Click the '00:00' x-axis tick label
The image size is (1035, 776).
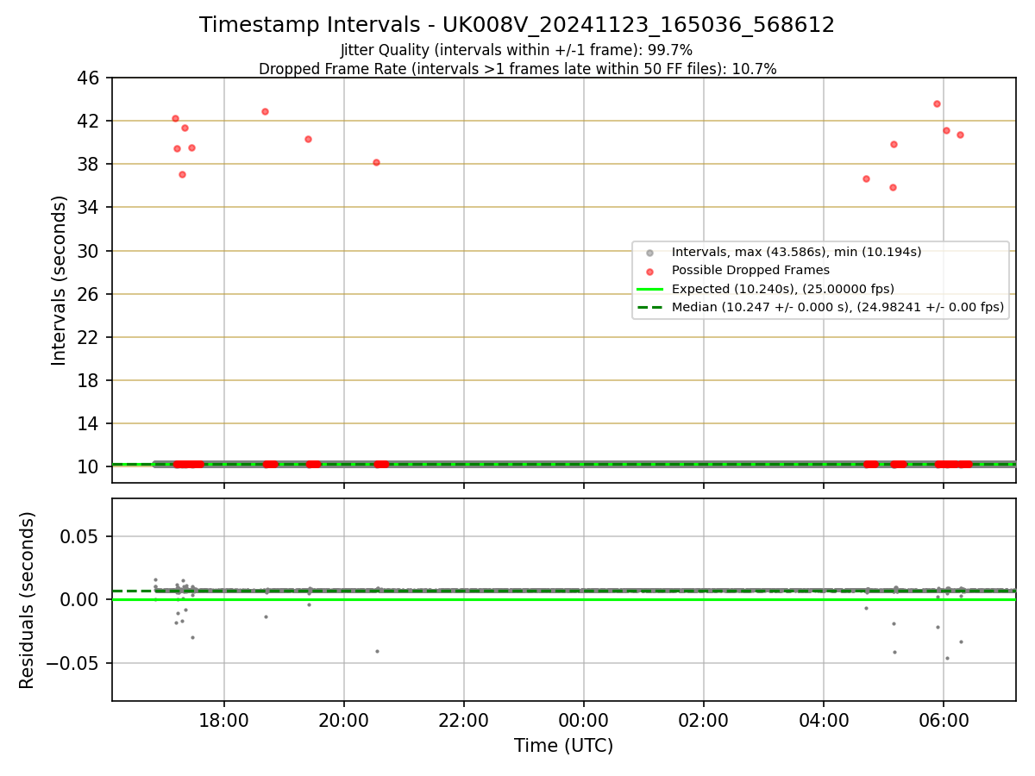coord(584,719)
